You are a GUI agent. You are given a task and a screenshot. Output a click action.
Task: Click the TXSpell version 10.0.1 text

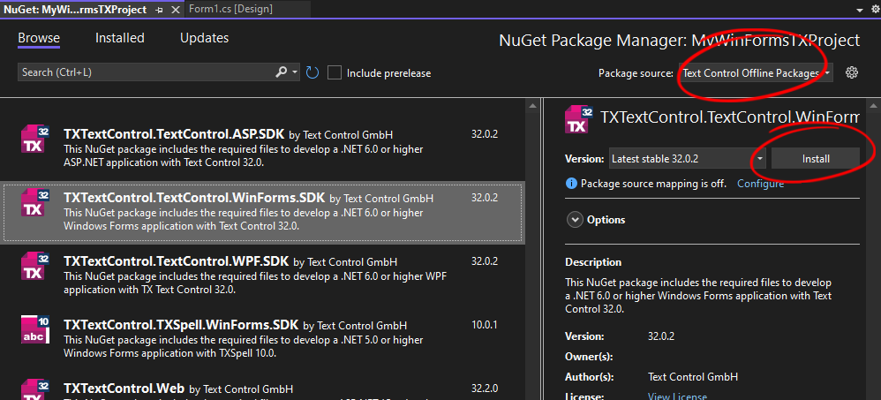click(x=485, y=325)
